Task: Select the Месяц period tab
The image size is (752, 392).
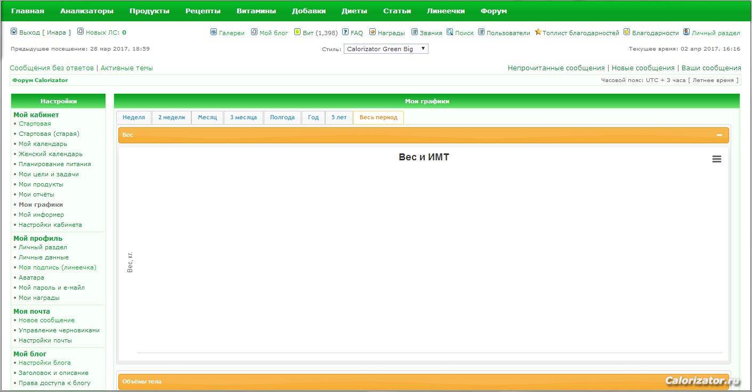Action: [207, 117]
